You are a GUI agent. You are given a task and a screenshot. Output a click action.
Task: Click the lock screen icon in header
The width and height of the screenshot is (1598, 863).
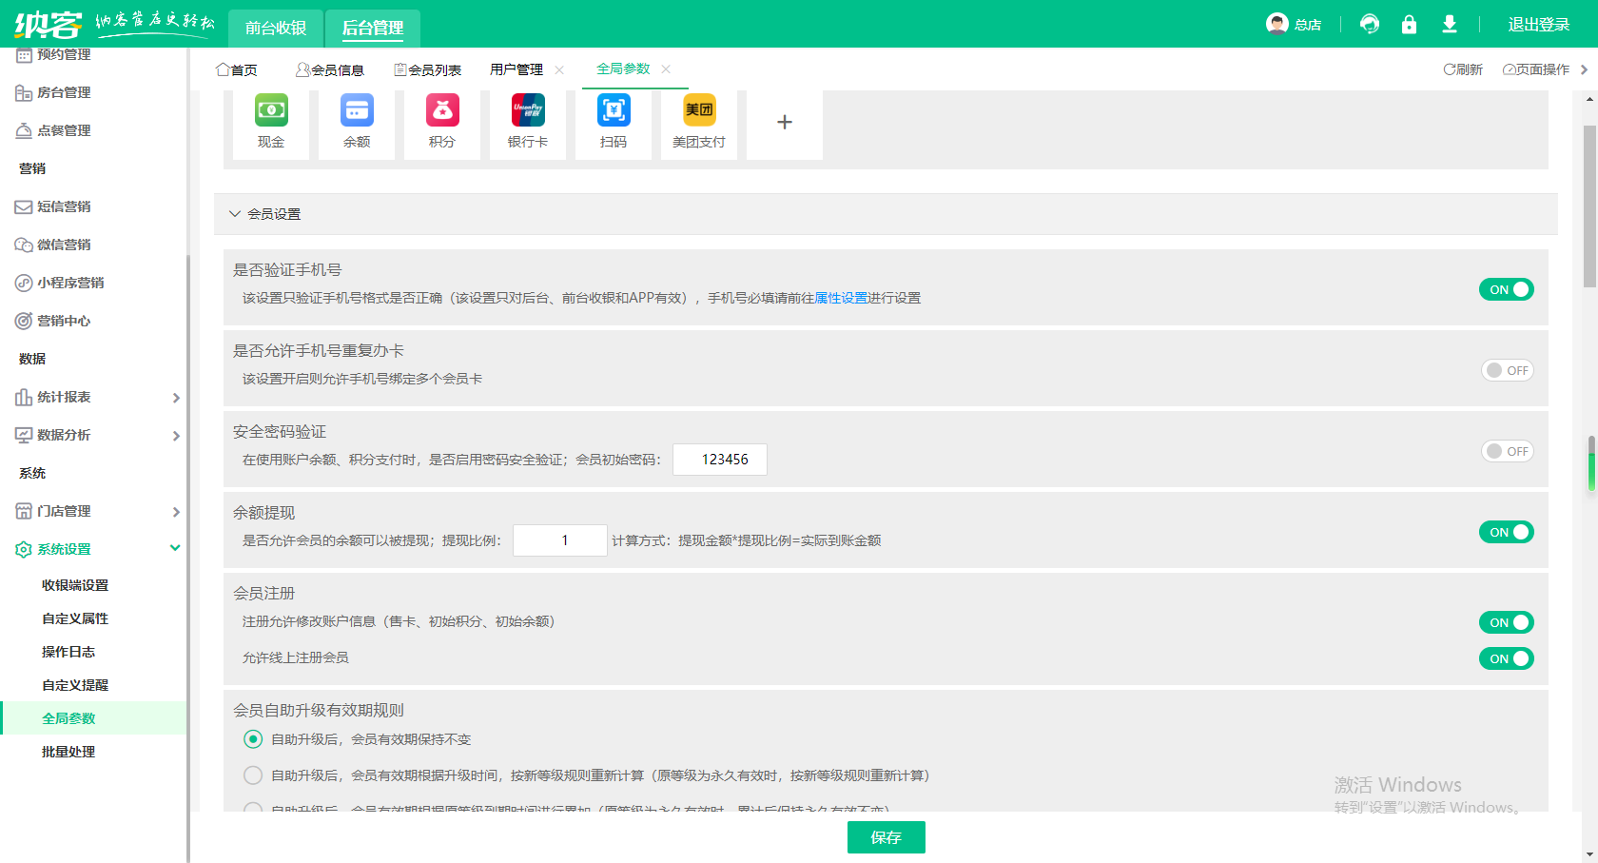pos(1409,24)
